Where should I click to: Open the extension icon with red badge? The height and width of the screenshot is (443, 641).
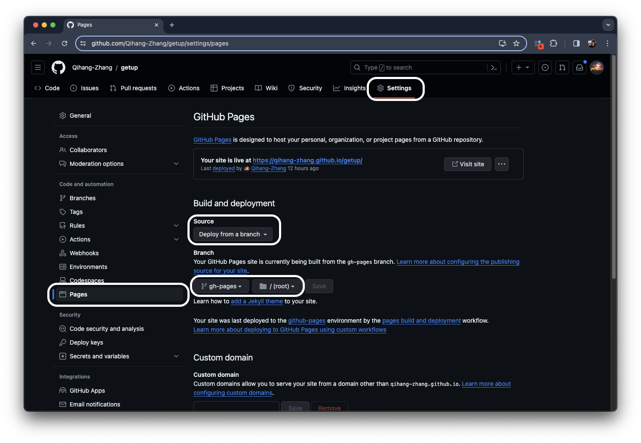coord(539,44)
